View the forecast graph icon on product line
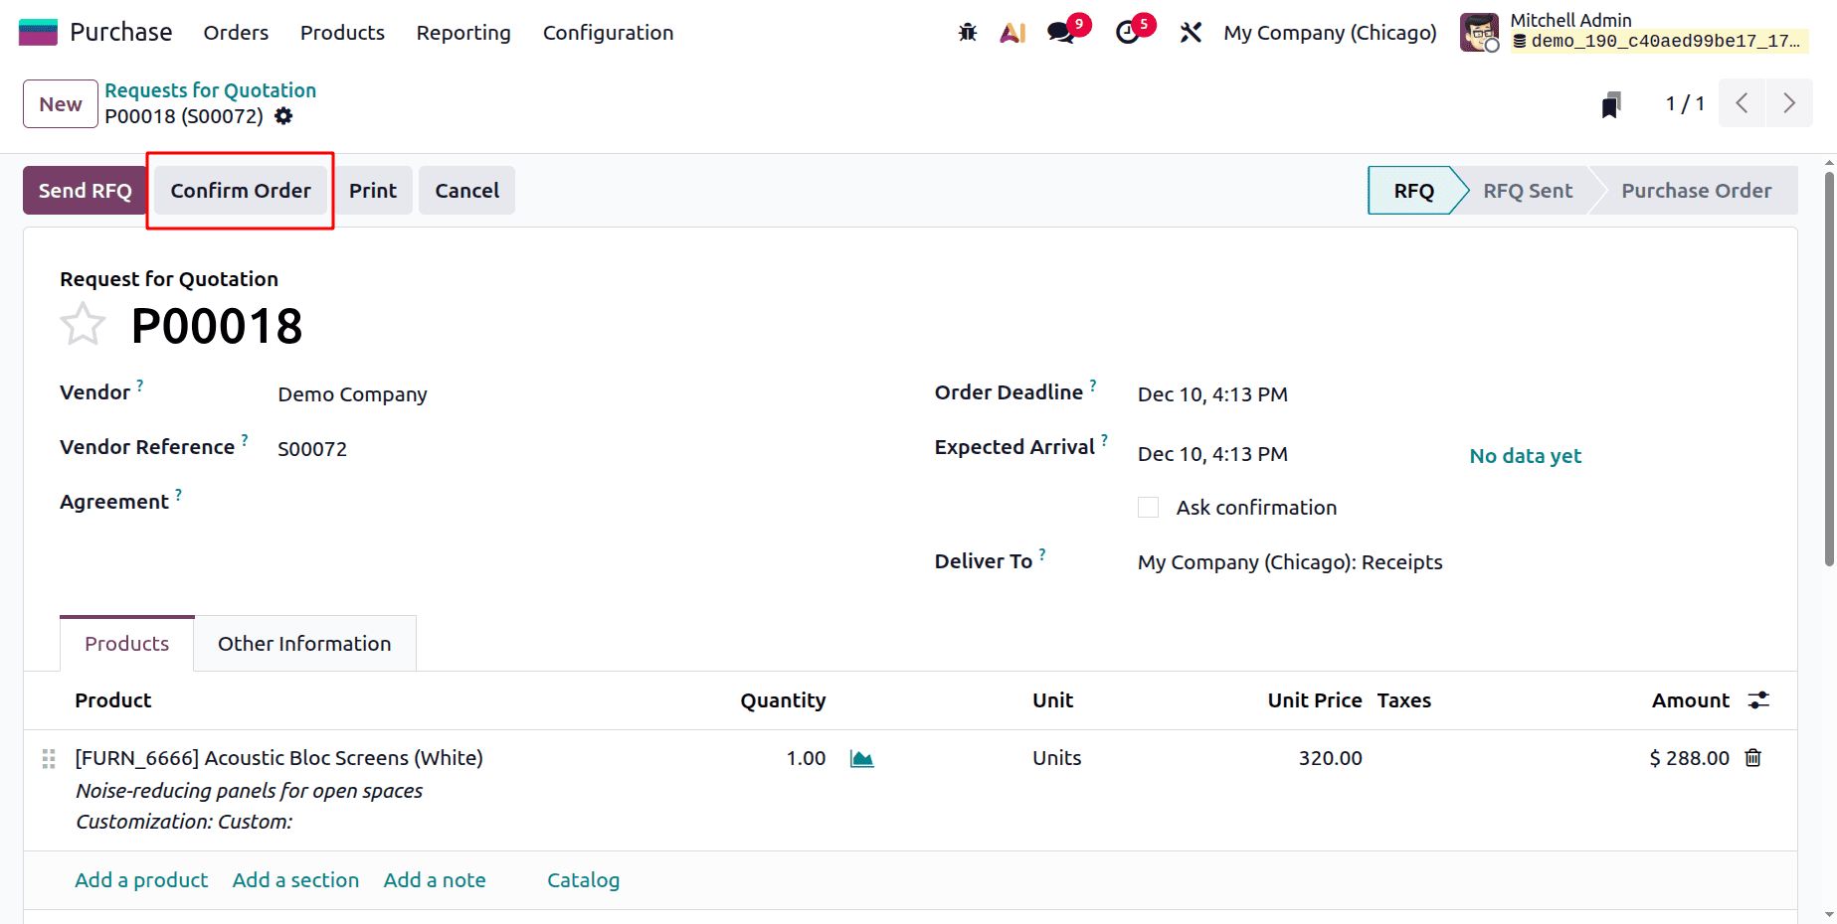 (x=861, y=757)
